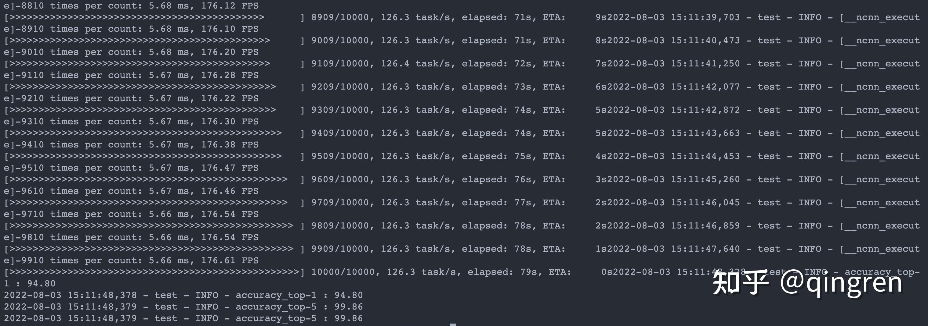Click the e]-8810 times per count line
The image size is (928, 326).
coord(131,6)
